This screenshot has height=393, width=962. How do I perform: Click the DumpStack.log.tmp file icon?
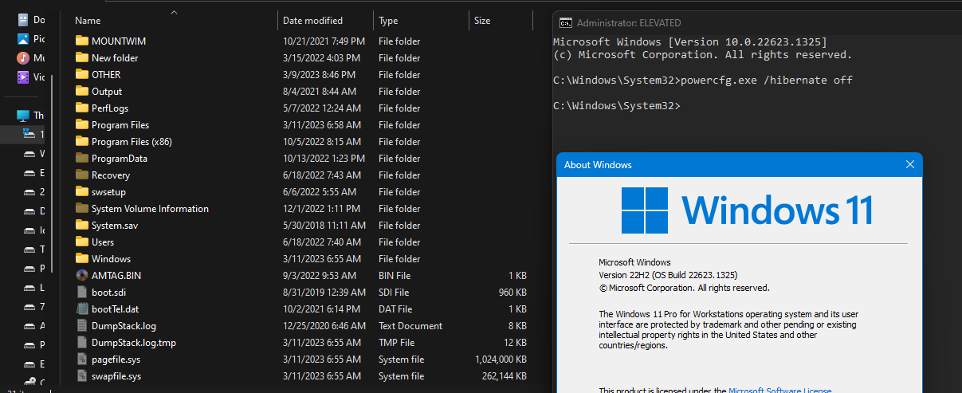coord(81,342)
